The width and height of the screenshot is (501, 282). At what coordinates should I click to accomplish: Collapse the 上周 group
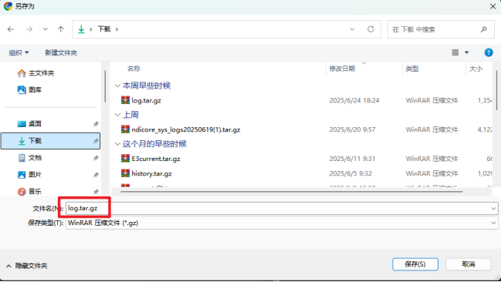tap(117, 115)
